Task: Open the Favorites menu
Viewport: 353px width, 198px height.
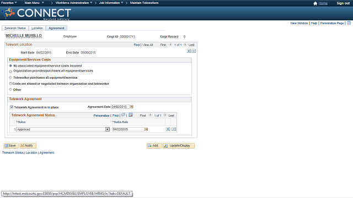Action: pyautogui.click(x=9, y=3)
